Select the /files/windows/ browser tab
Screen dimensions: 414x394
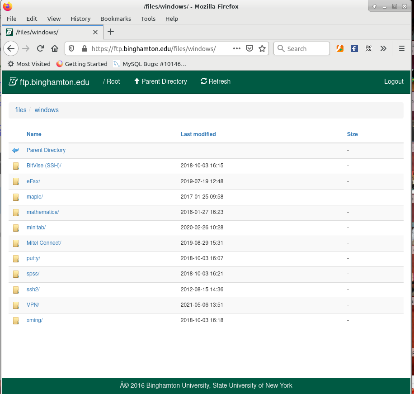pyautogui.click(x=52, y=32)
